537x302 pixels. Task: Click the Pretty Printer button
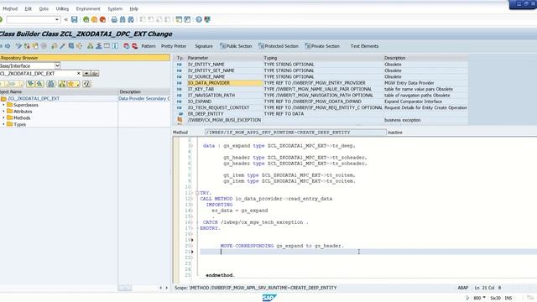174,46
